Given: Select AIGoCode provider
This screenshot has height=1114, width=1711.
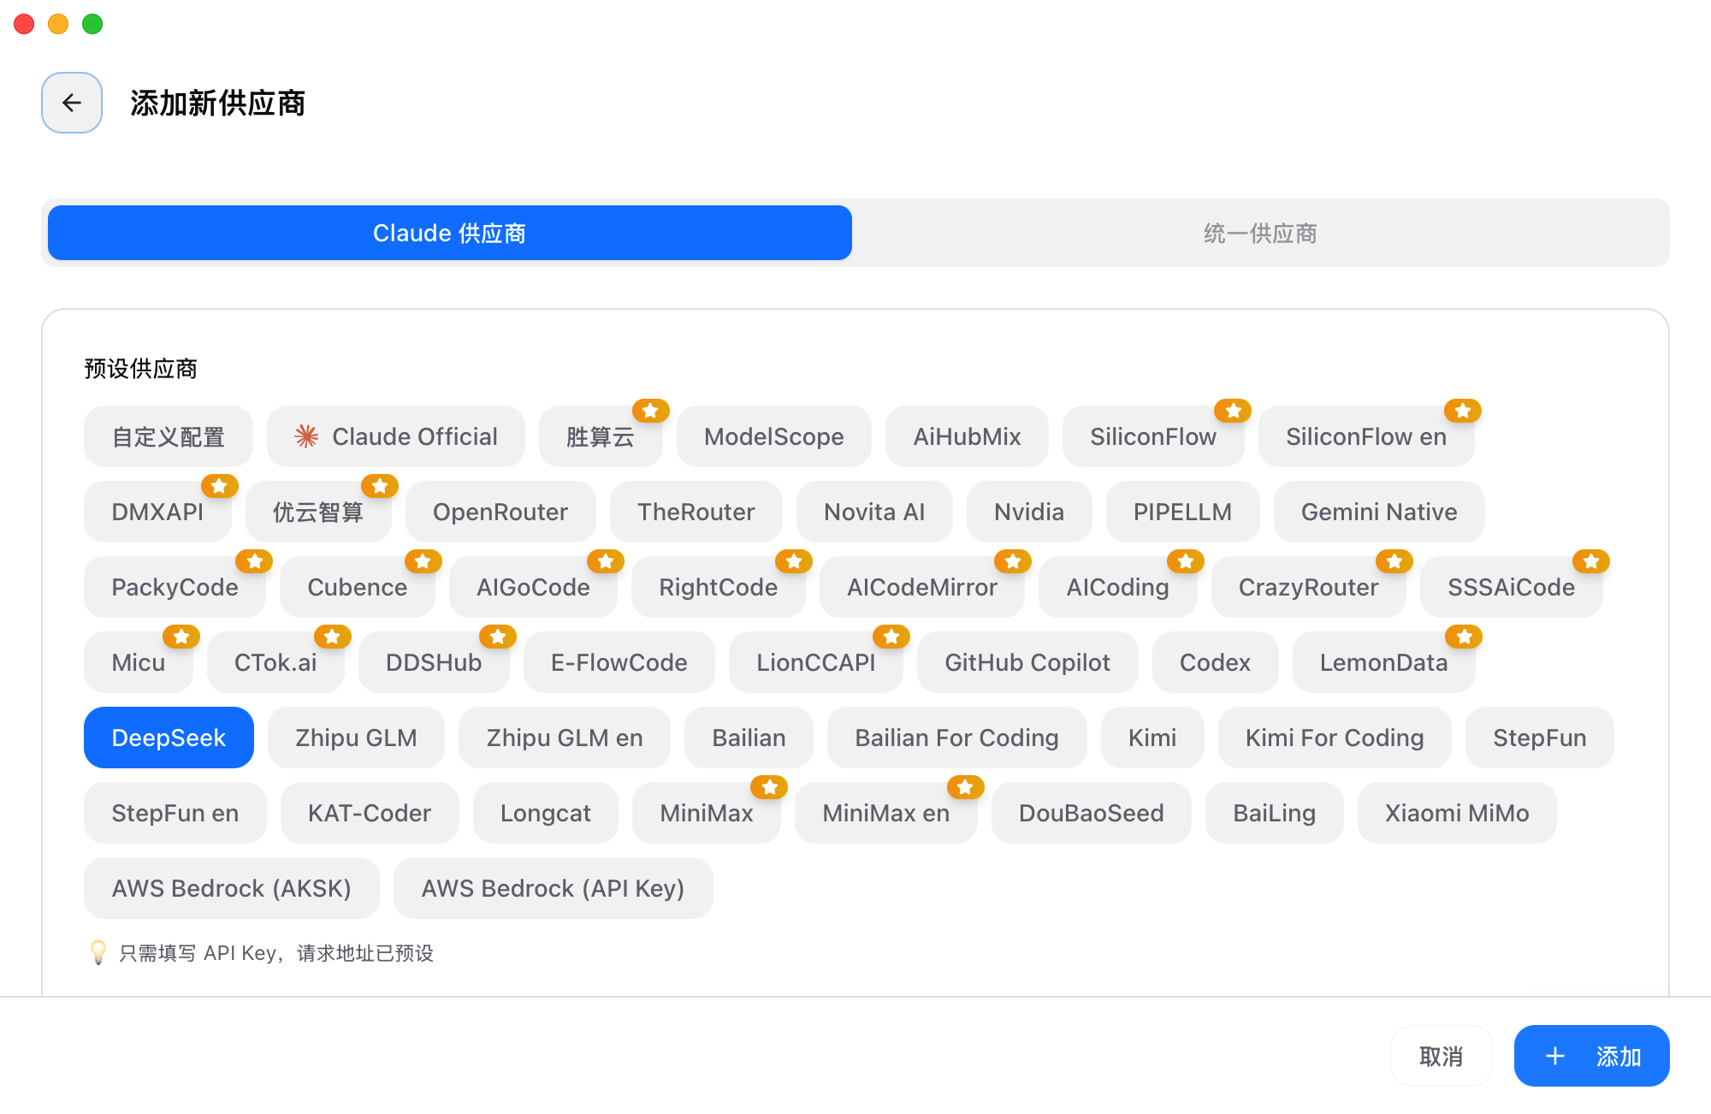Looking at the screenshot, I should [533, 587].
